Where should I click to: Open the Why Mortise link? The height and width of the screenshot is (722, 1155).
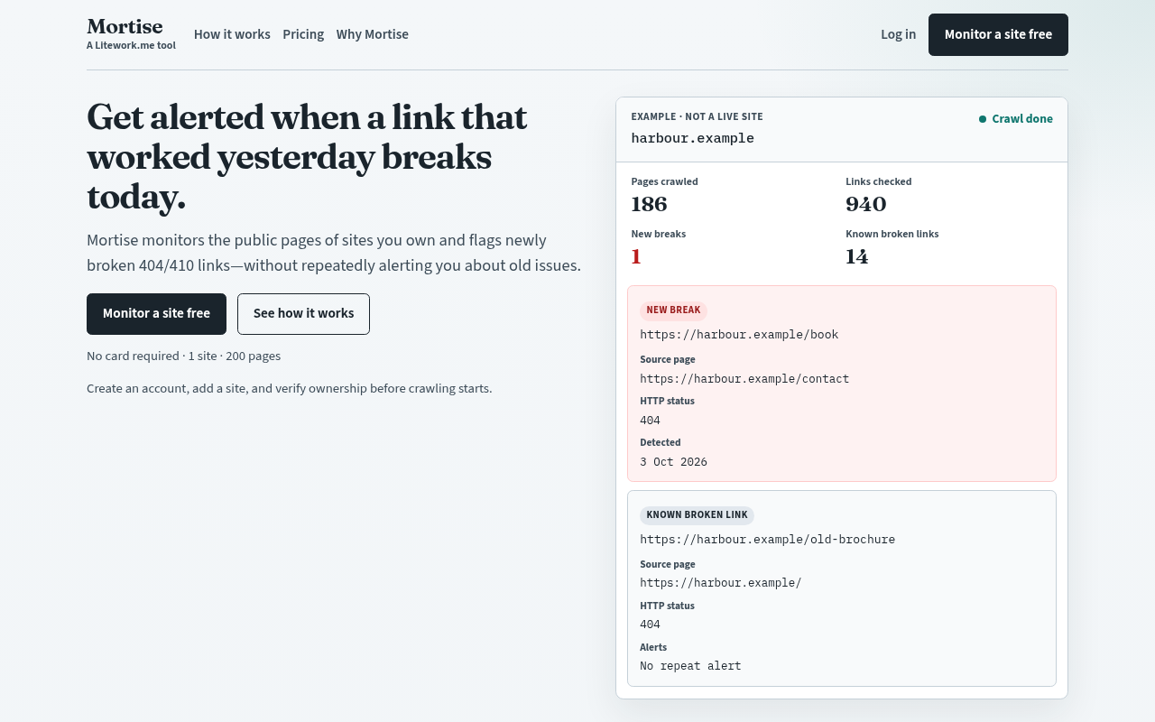click(373, 34)
